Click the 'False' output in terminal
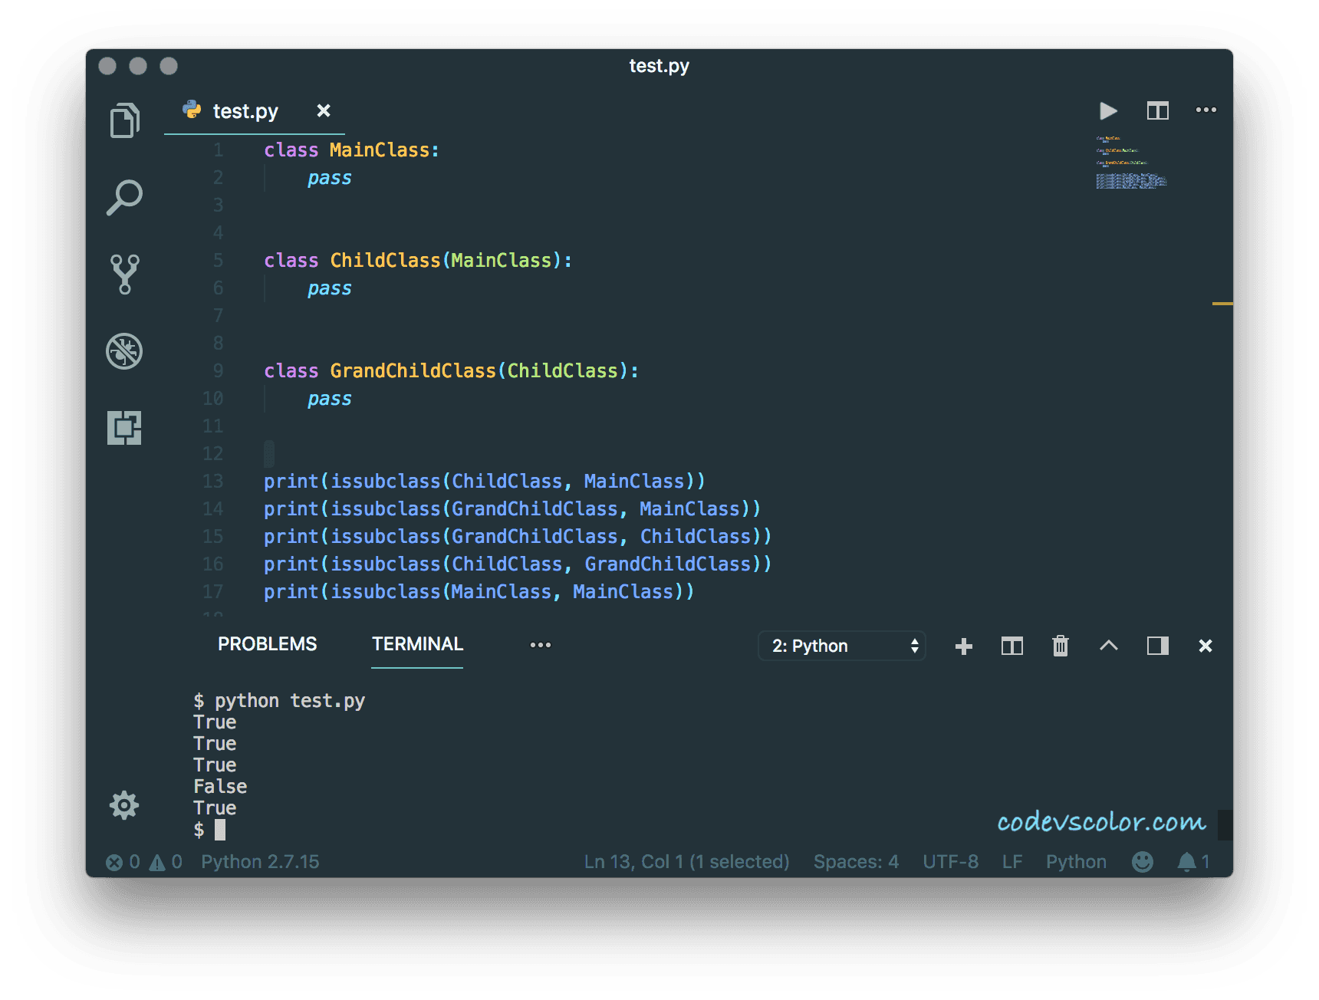The height and width of the screenshot is (1000, 1319). 220,787
